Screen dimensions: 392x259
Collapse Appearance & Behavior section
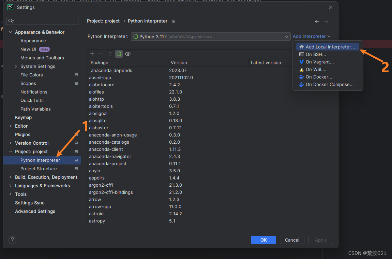point(11,32)
